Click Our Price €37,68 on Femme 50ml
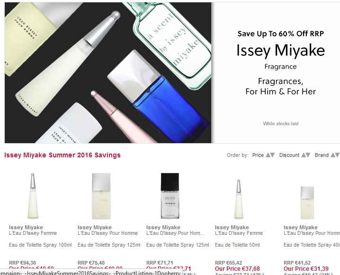This screenshot has width=340, height=275. tap(237, 269)
